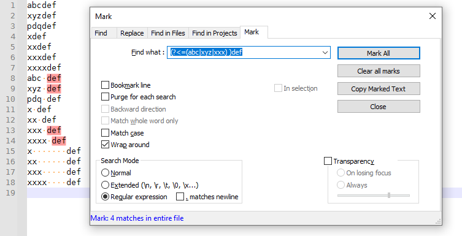Click the transparency slider handle
This screenshot has height=236, width=462.
tap(389, 195)
